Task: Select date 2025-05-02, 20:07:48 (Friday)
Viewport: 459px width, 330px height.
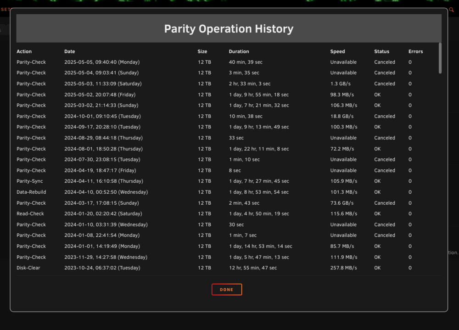Action: [x=100, y=95]
